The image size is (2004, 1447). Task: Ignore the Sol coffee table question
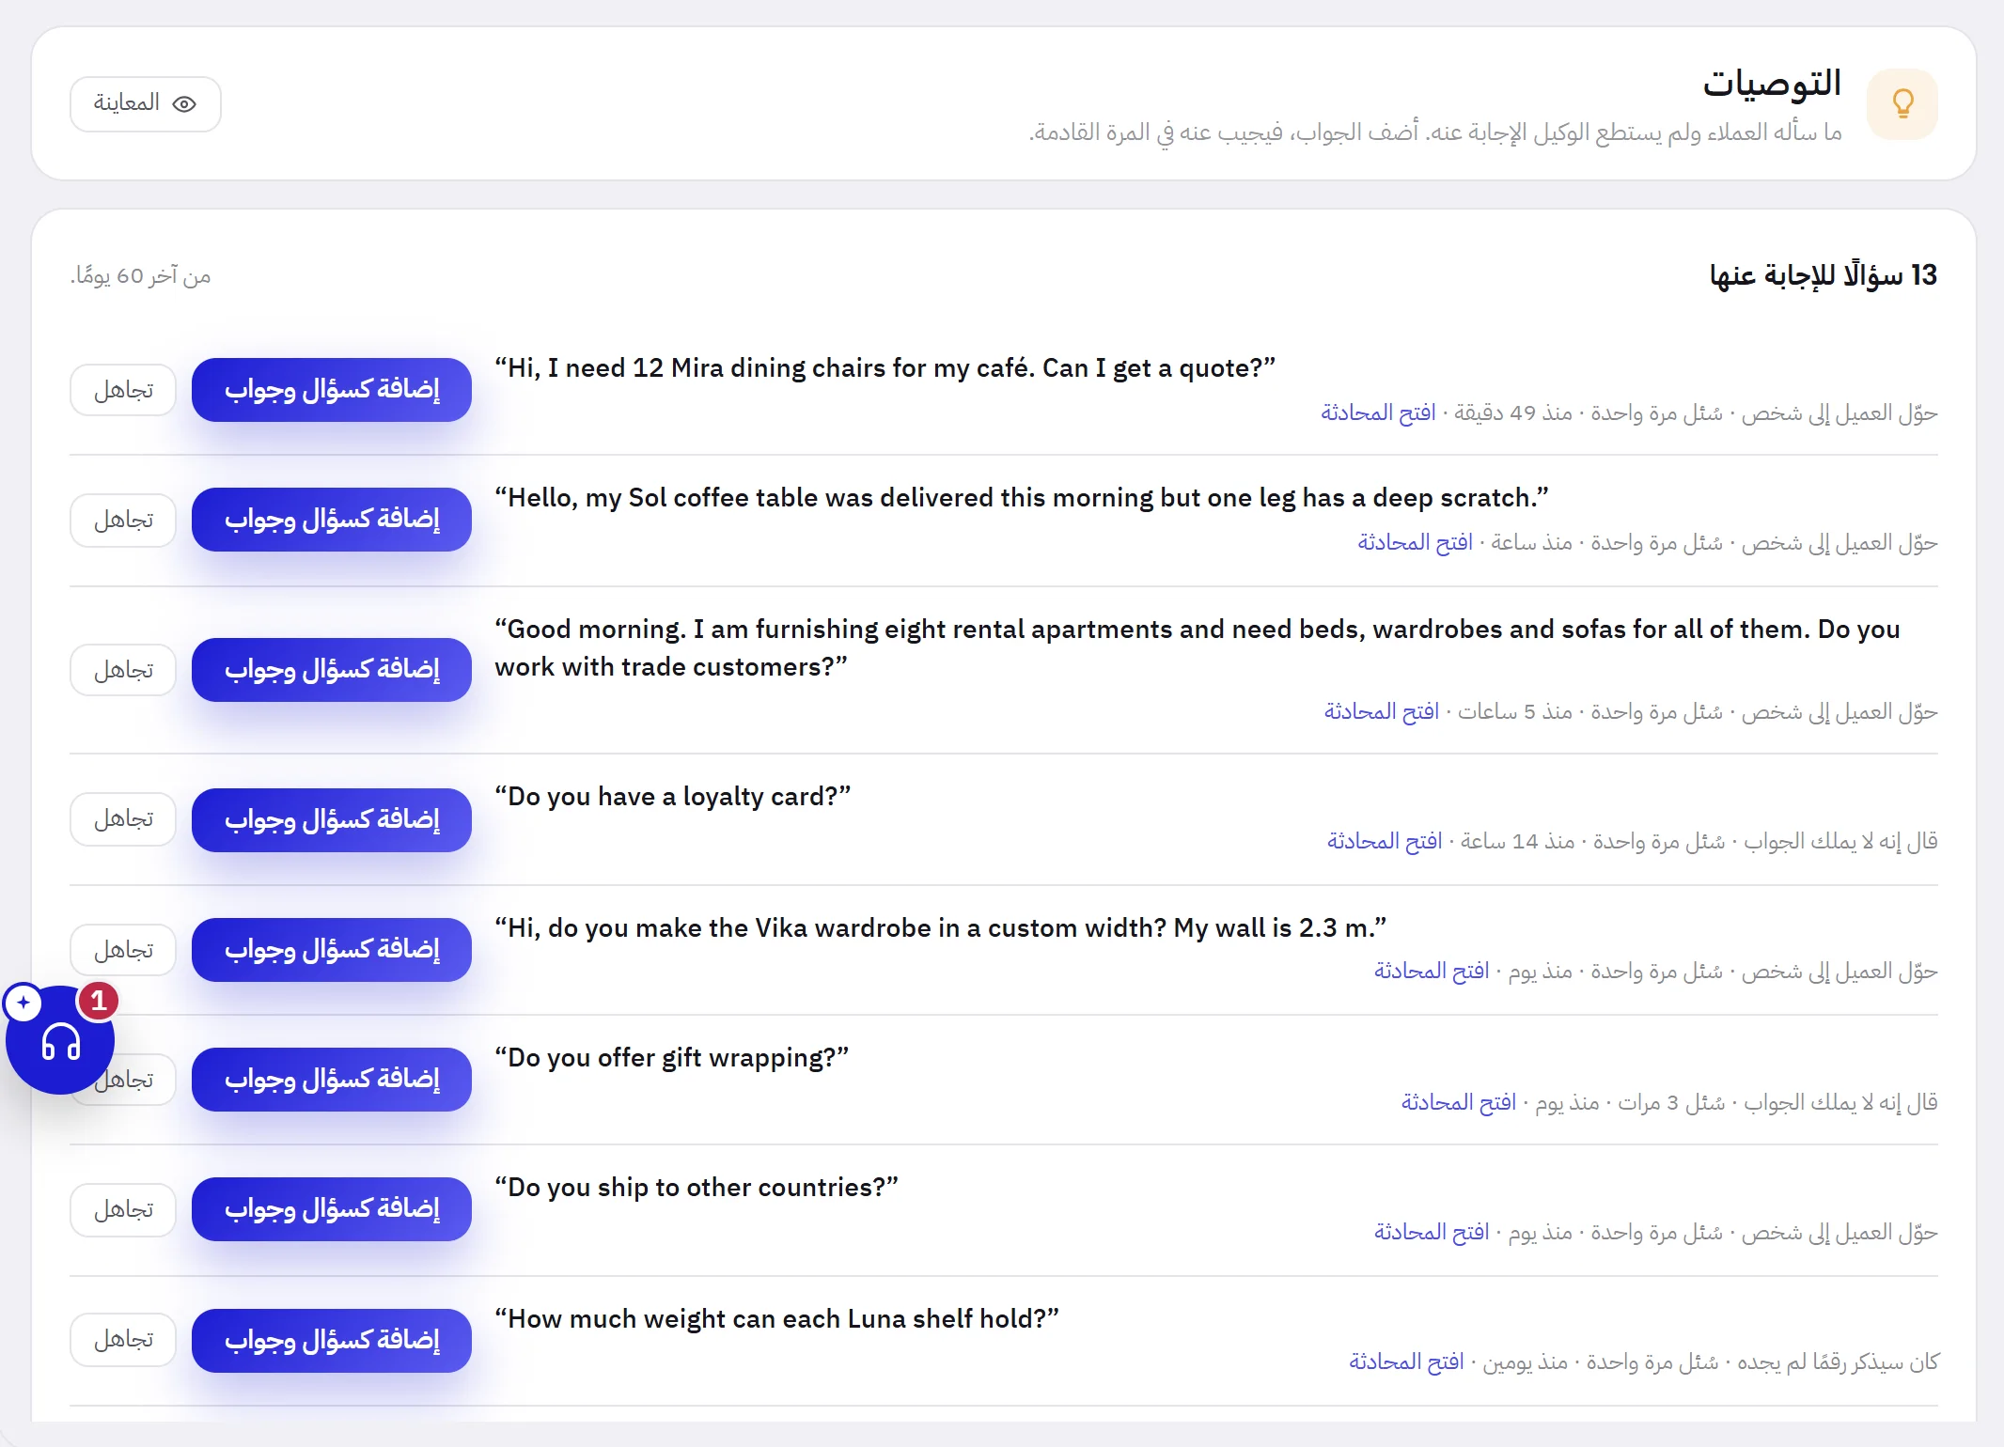[x=123, y=520]
